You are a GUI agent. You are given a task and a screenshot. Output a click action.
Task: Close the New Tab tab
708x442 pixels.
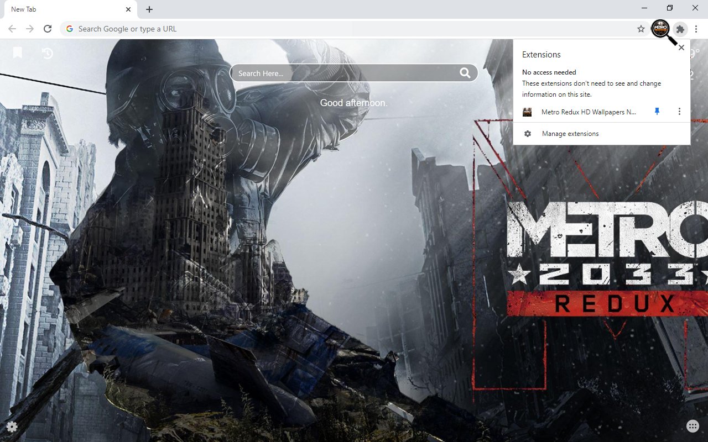pos(128,9)
